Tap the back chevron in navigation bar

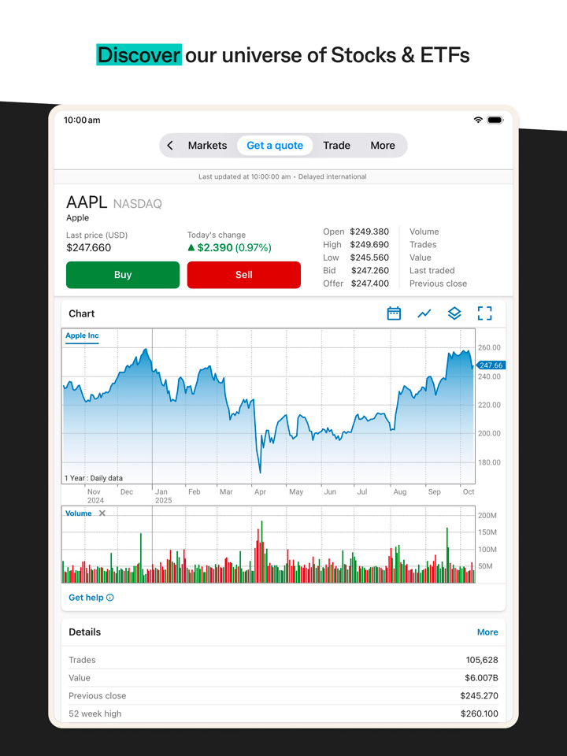click(x=170, y=146)
